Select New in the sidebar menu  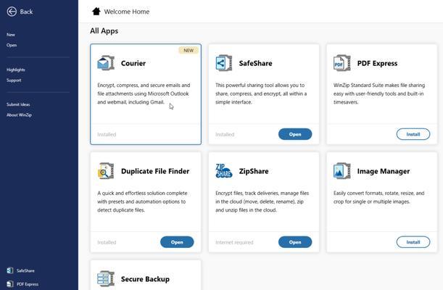click(x=11, y=35)
